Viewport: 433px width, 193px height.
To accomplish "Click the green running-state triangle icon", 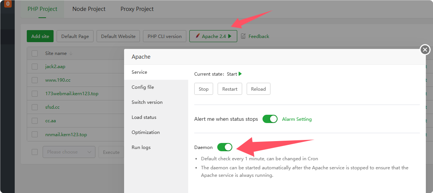I will [x=240, y=74].
